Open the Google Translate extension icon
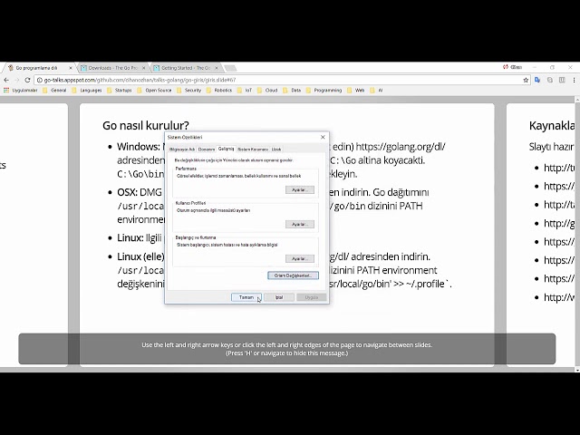 click(x=537, y=80)
